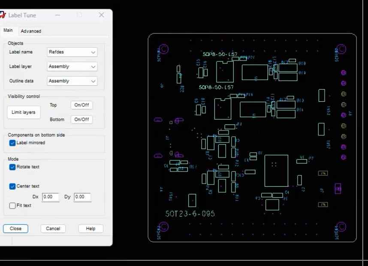Click the Label Tune app icon
This screenshot has height=266, width=368.
tap(3, 15)
